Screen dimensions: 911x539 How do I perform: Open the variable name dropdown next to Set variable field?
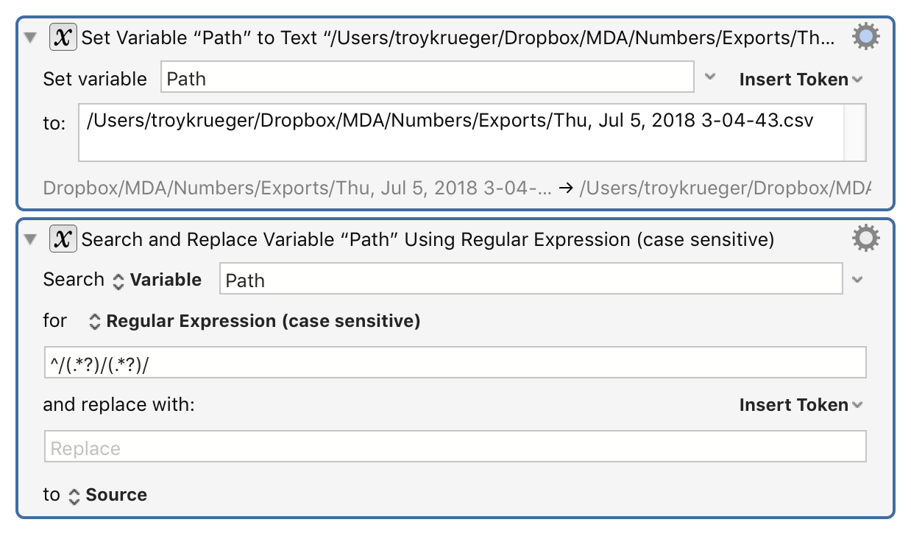pyautogui.click(x=710, y=77)
